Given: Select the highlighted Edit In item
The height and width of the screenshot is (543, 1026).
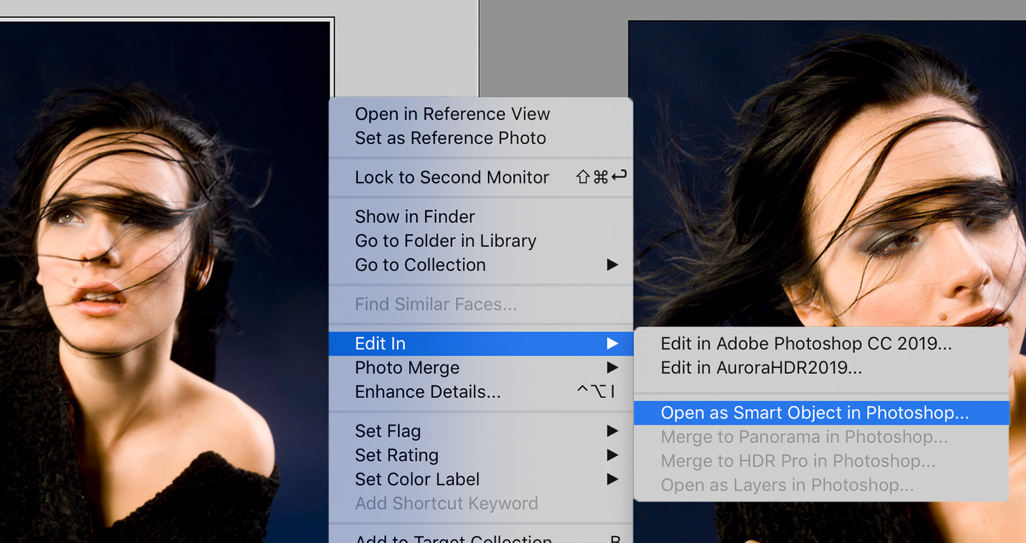Looking at the screenshot, I should (380, 344).
